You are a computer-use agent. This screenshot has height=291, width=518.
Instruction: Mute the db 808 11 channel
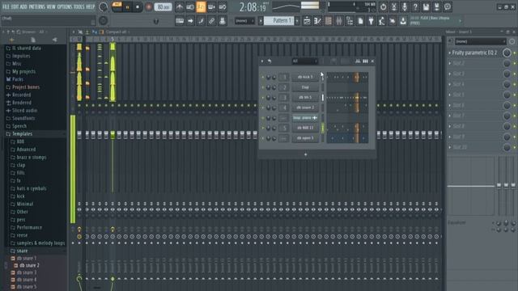[263, 128]
